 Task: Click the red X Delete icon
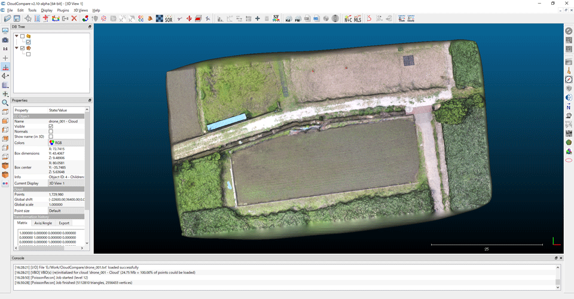coord(74,19)
